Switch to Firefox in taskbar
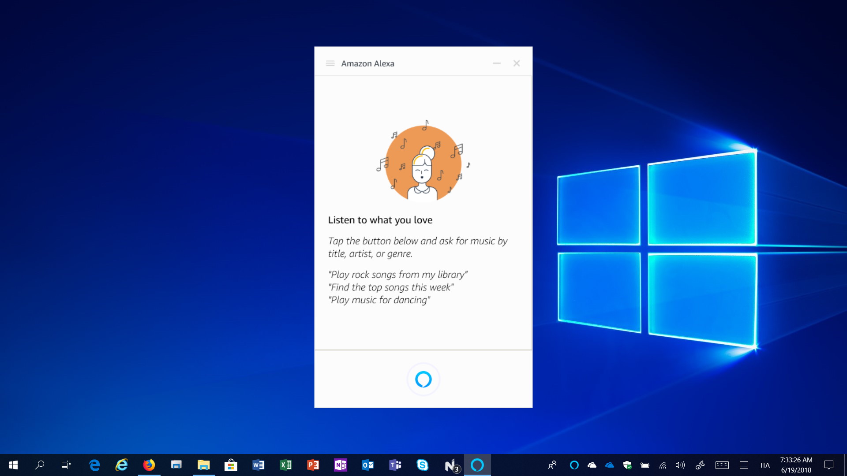Viewport: 847px width, 476px height. pyautogui.click(x=149, y=465)
